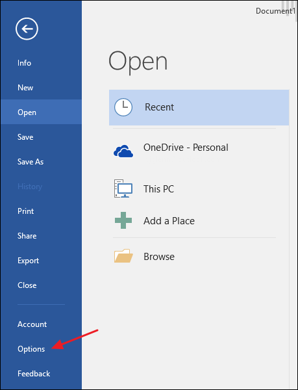The image size is (298, 390).
Task: Select New in the backstage menu
Action: pos(25,88)
